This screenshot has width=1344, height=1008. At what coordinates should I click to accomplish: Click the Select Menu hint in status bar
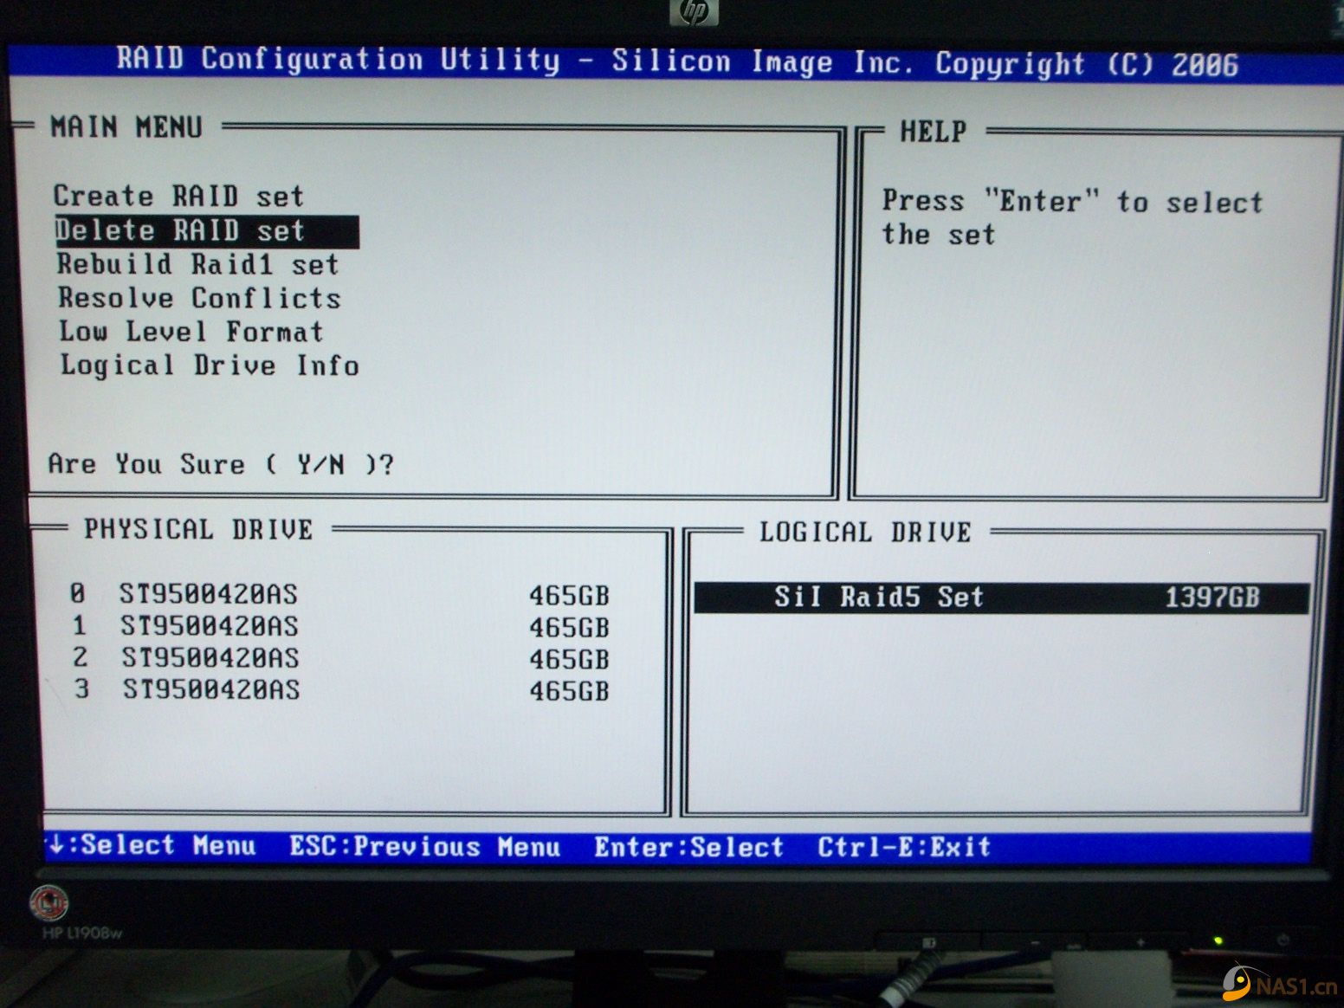coord(152,845)
